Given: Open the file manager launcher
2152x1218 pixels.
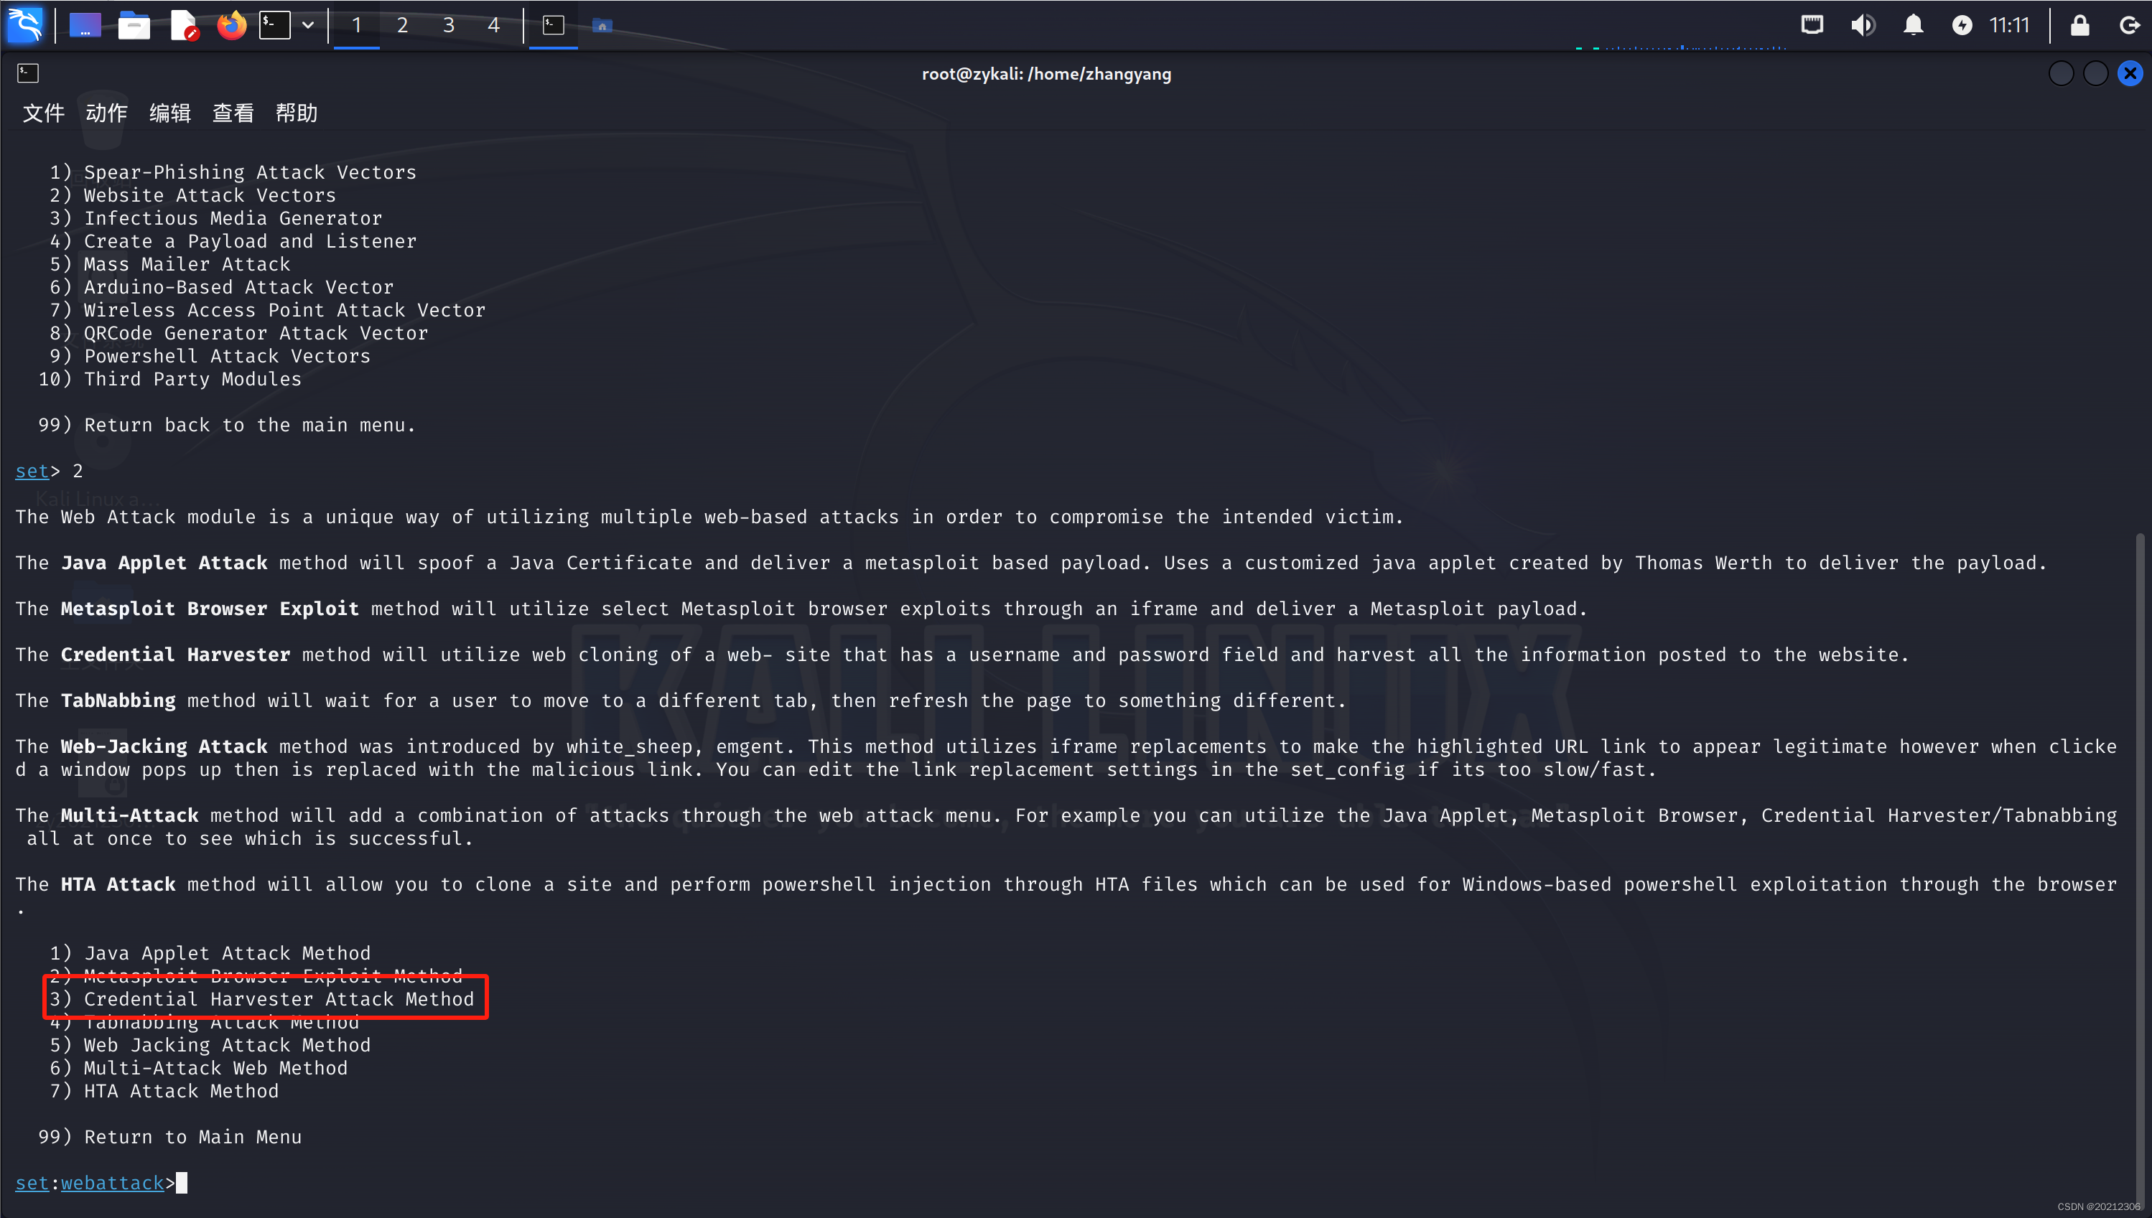Looking at the screenshot, I should point(134,25).
